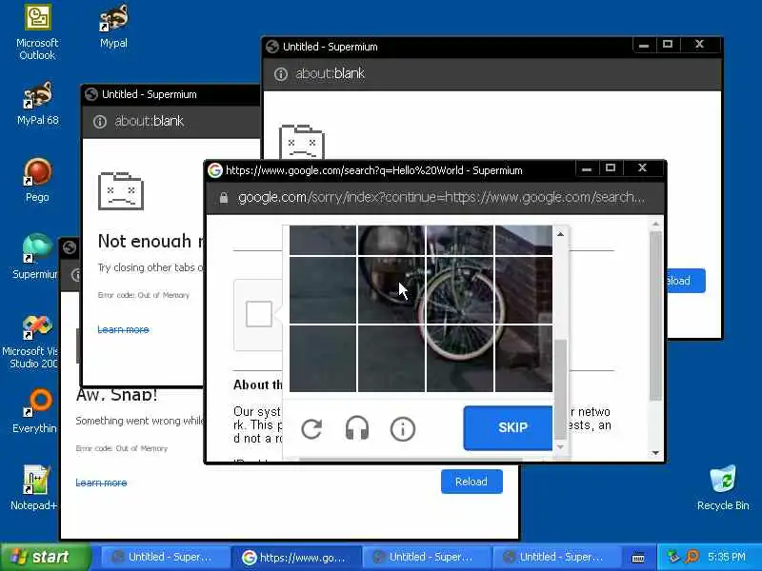
Task: Launch the Pego desktop shortcut
Action: point(37,181)
